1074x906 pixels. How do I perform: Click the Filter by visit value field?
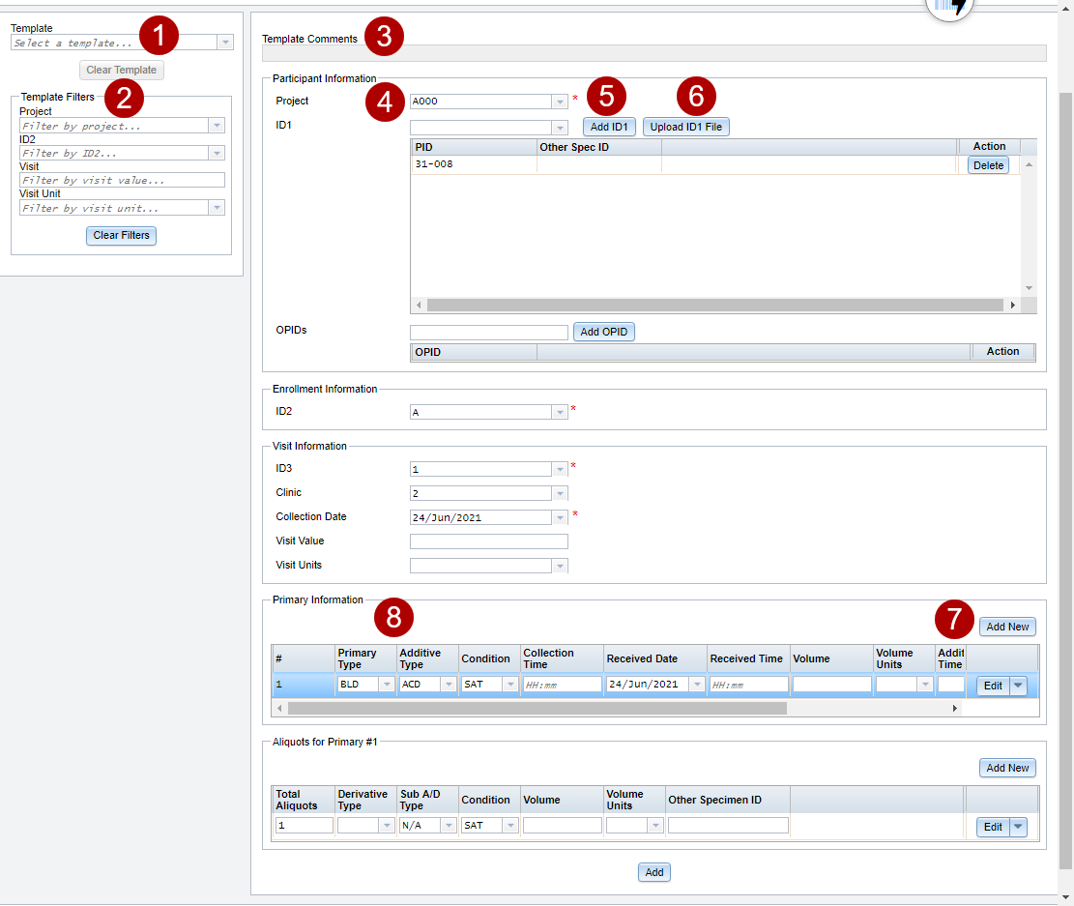point(122,180)
